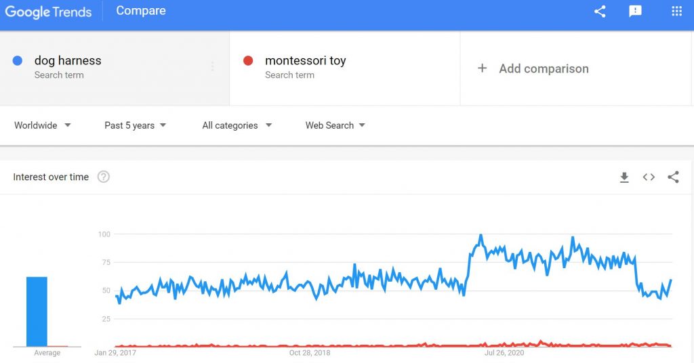Click three-dot menu on dog harness term

pos(212,66)
